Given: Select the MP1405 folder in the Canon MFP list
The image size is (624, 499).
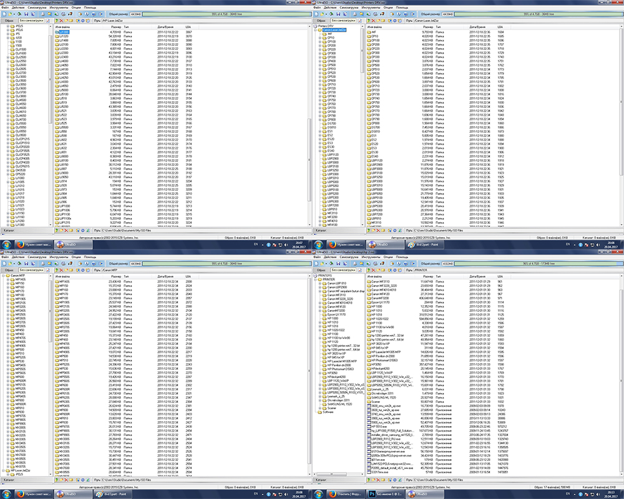Looking at the screenshot, I should click(x=64, y=280).
